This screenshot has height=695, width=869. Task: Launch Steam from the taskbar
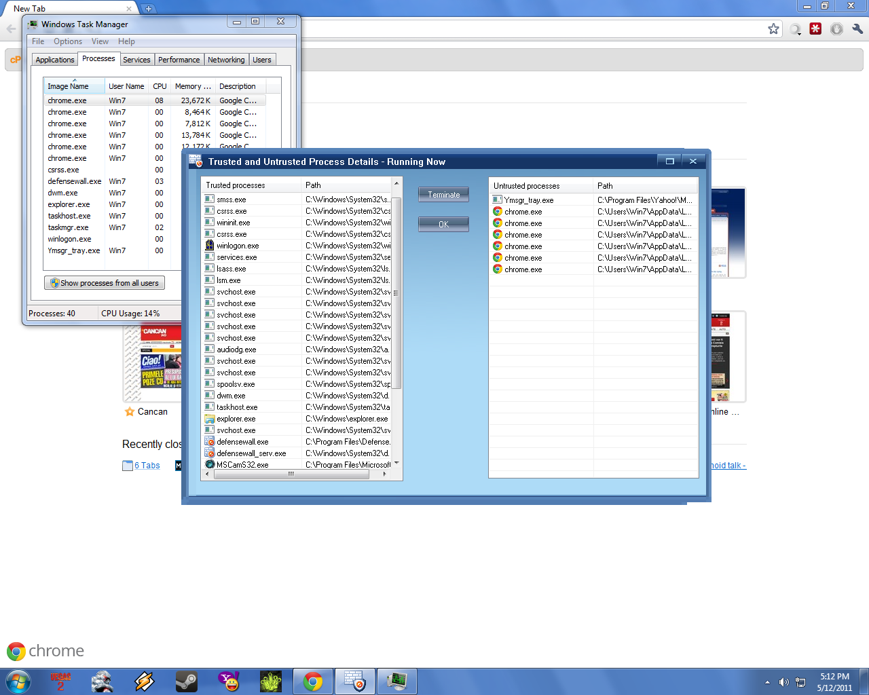tap(186, 681)
